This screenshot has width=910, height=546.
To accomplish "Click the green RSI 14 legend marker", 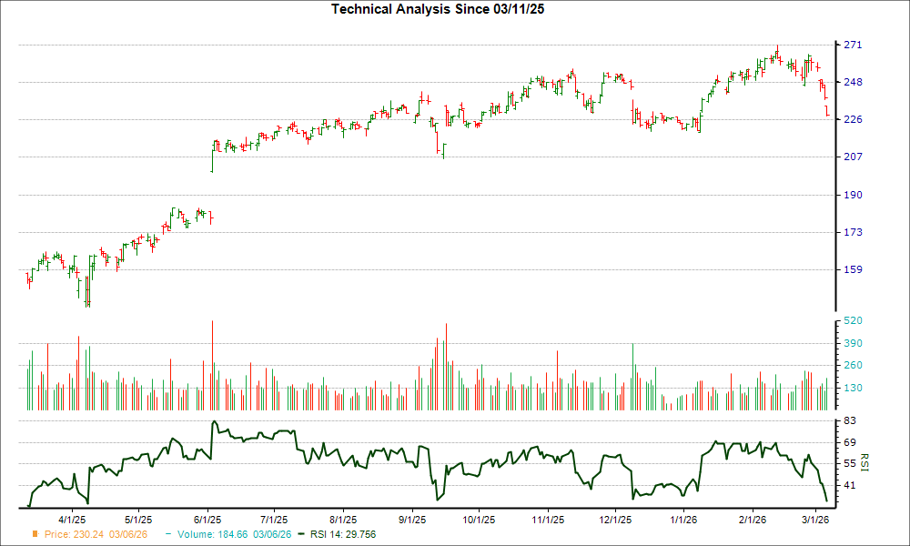I will coord(303,535).
